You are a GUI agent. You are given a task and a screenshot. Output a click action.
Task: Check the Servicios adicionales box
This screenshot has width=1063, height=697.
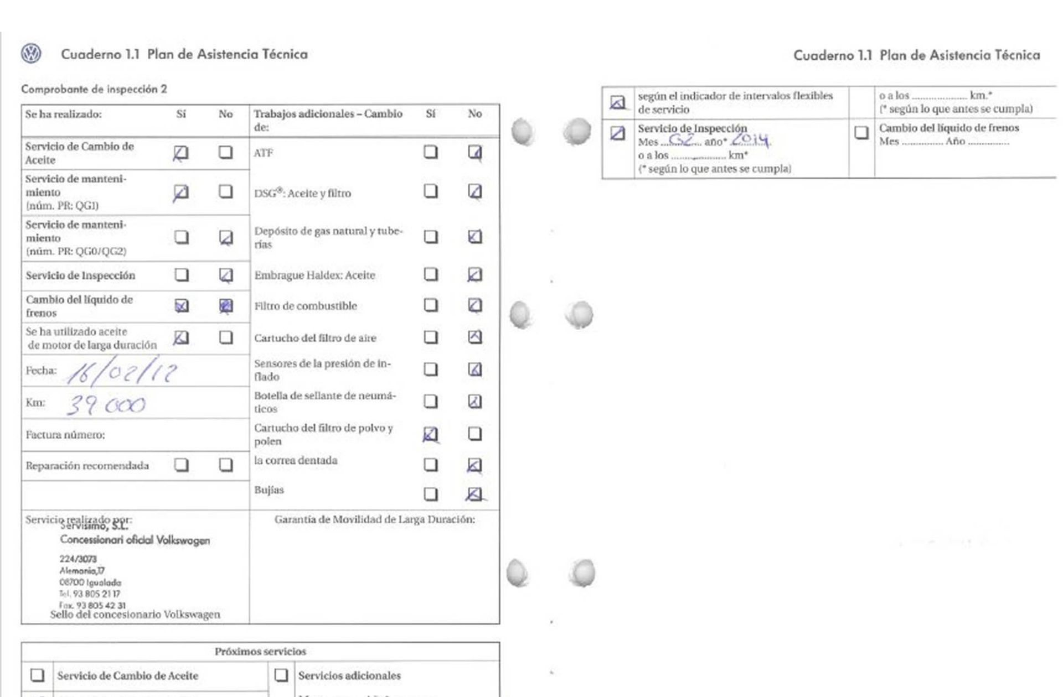coord(281,675)
